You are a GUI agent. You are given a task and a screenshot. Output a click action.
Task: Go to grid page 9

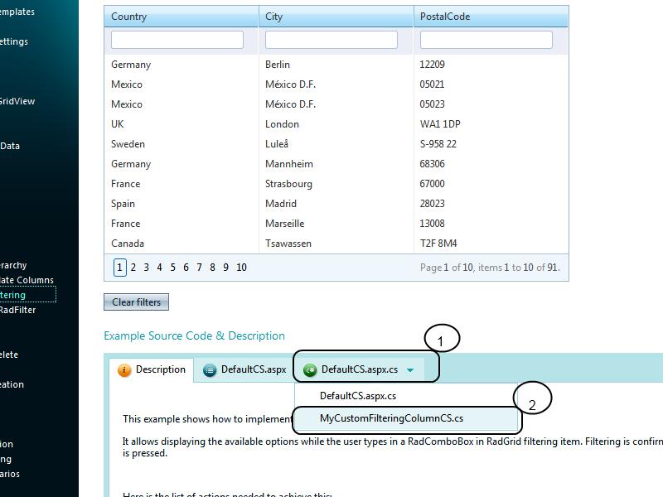tap(225, 268)
